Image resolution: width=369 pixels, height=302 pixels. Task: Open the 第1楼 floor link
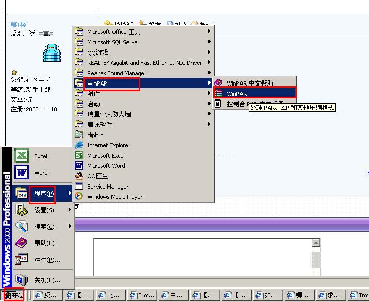pyautogui.click(x=18, y=24)
